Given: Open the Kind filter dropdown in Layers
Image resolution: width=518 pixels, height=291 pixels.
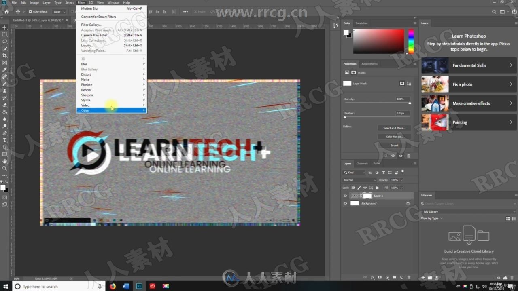Looking at the screenshot, I should click(354, 173).
